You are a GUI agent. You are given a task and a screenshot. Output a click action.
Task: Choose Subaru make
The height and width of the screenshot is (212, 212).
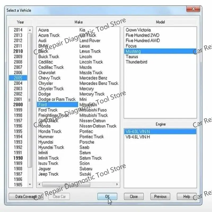(86, 169)
